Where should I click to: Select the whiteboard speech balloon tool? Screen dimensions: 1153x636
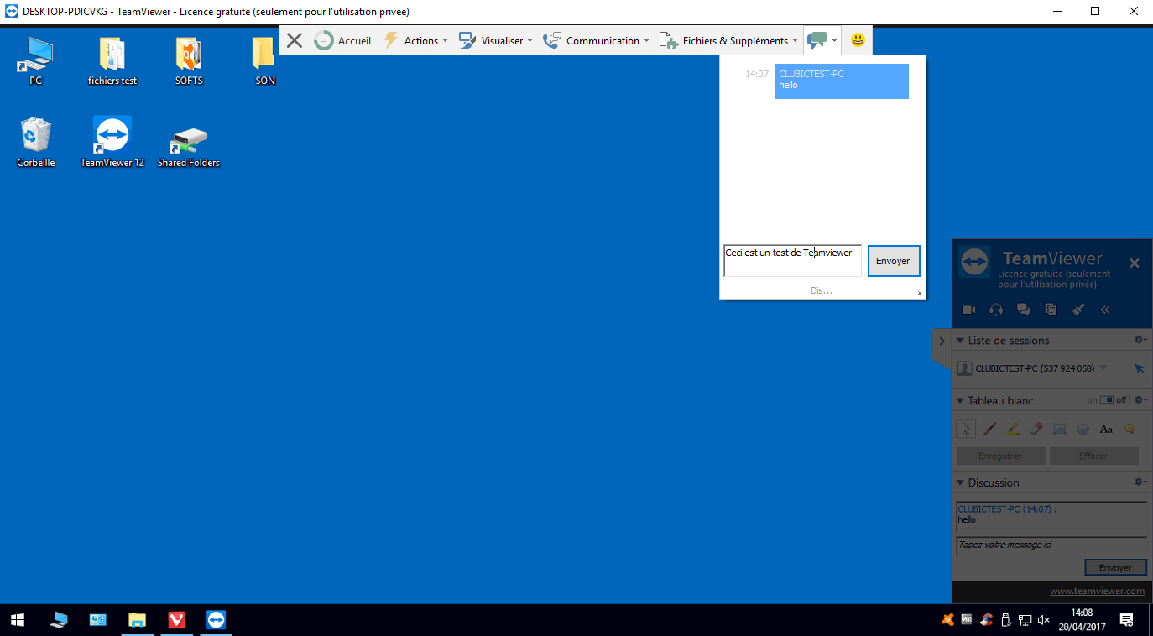click(1130, 429)
